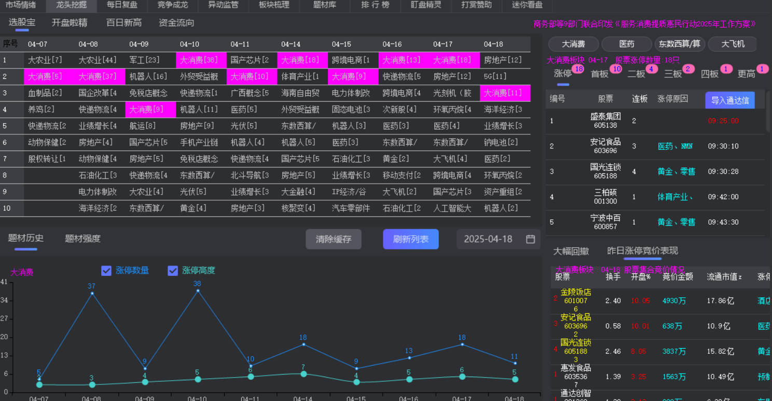
Task: Click the 5G[11] cell under 04-18
Action: [505, 77]
